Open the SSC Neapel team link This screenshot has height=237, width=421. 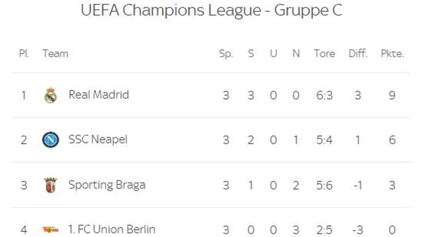[98, 139]
